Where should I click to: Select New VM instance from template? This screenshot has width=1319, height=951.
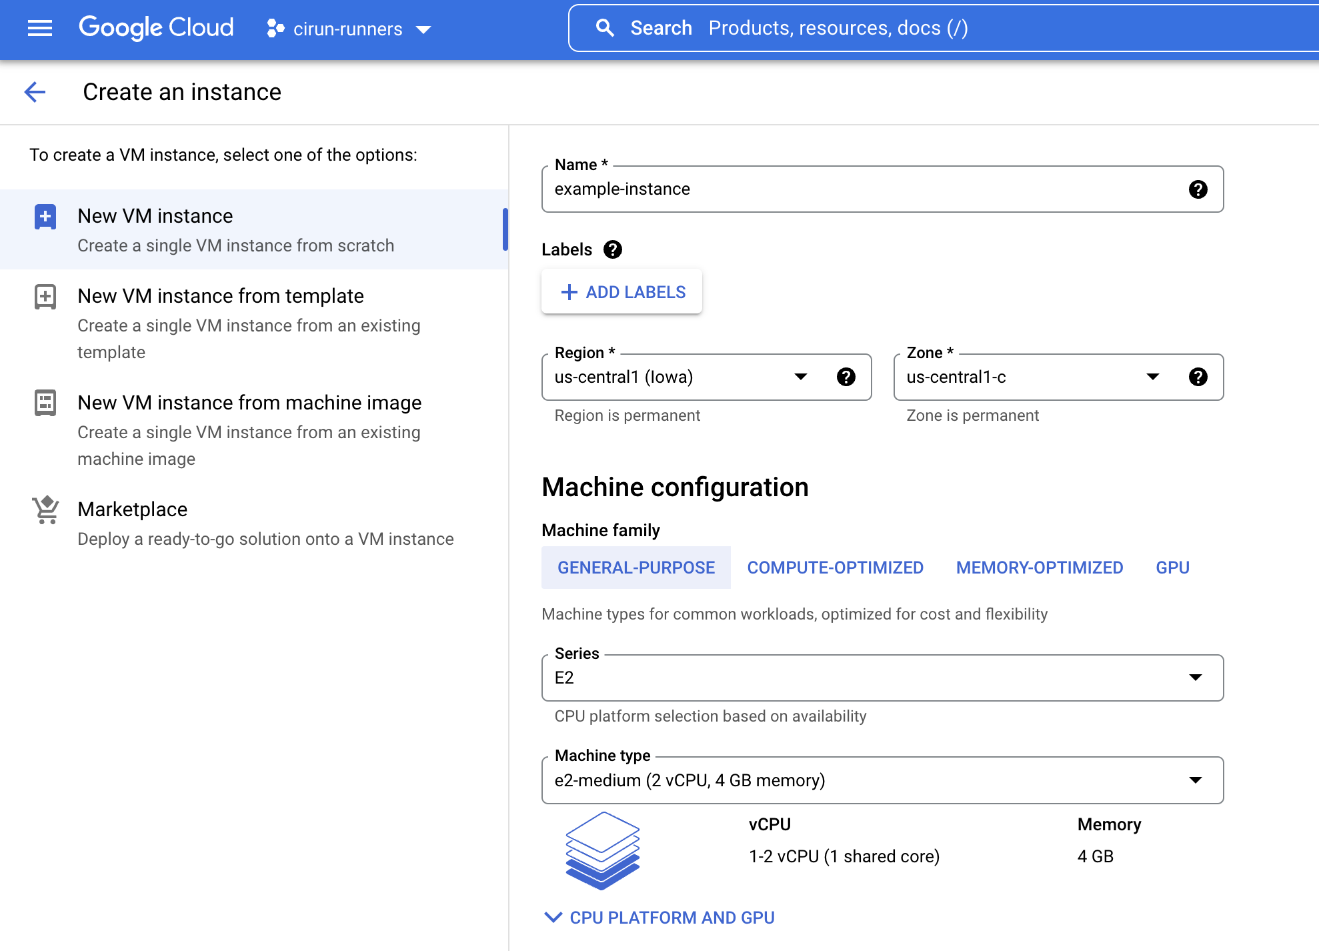220,296
